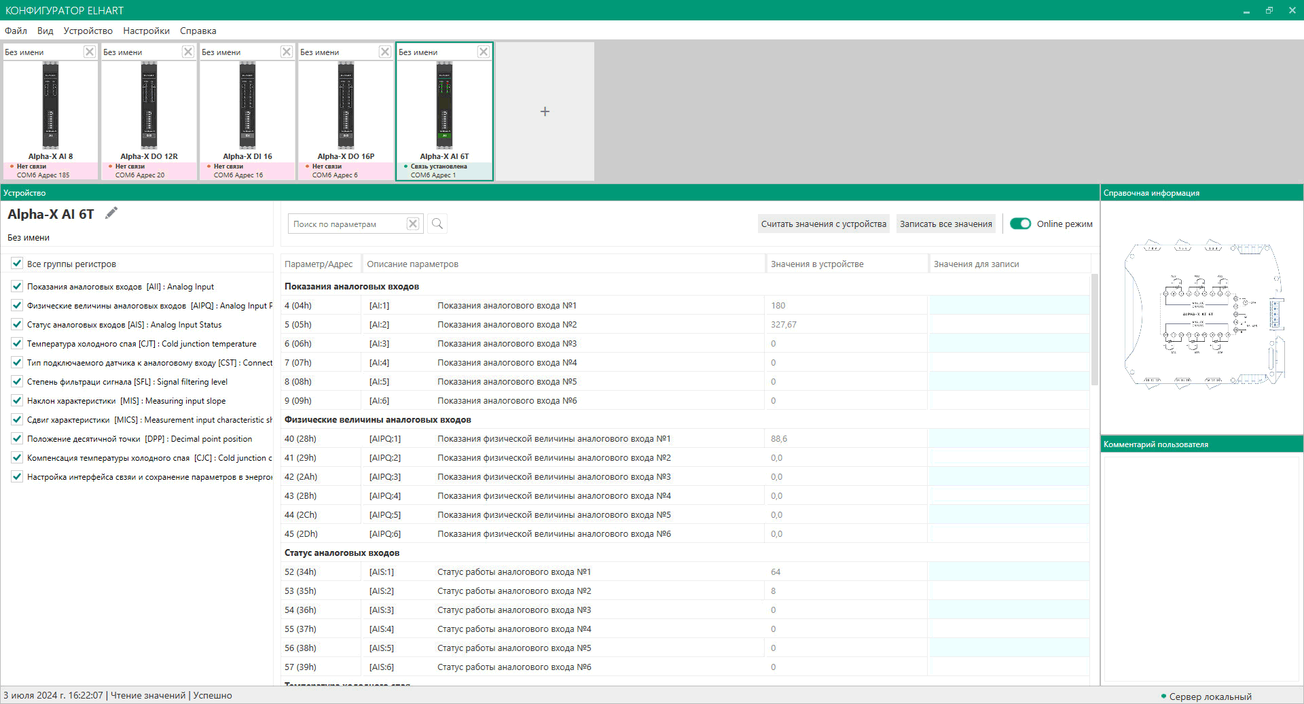
Task: Click Записать все значения button
Action: pos(945,224)
